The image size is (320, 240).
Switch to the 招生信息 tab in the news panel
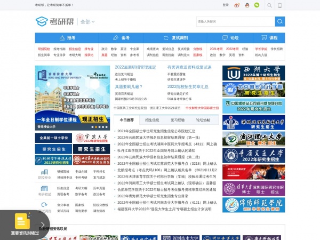coord(152,120)
